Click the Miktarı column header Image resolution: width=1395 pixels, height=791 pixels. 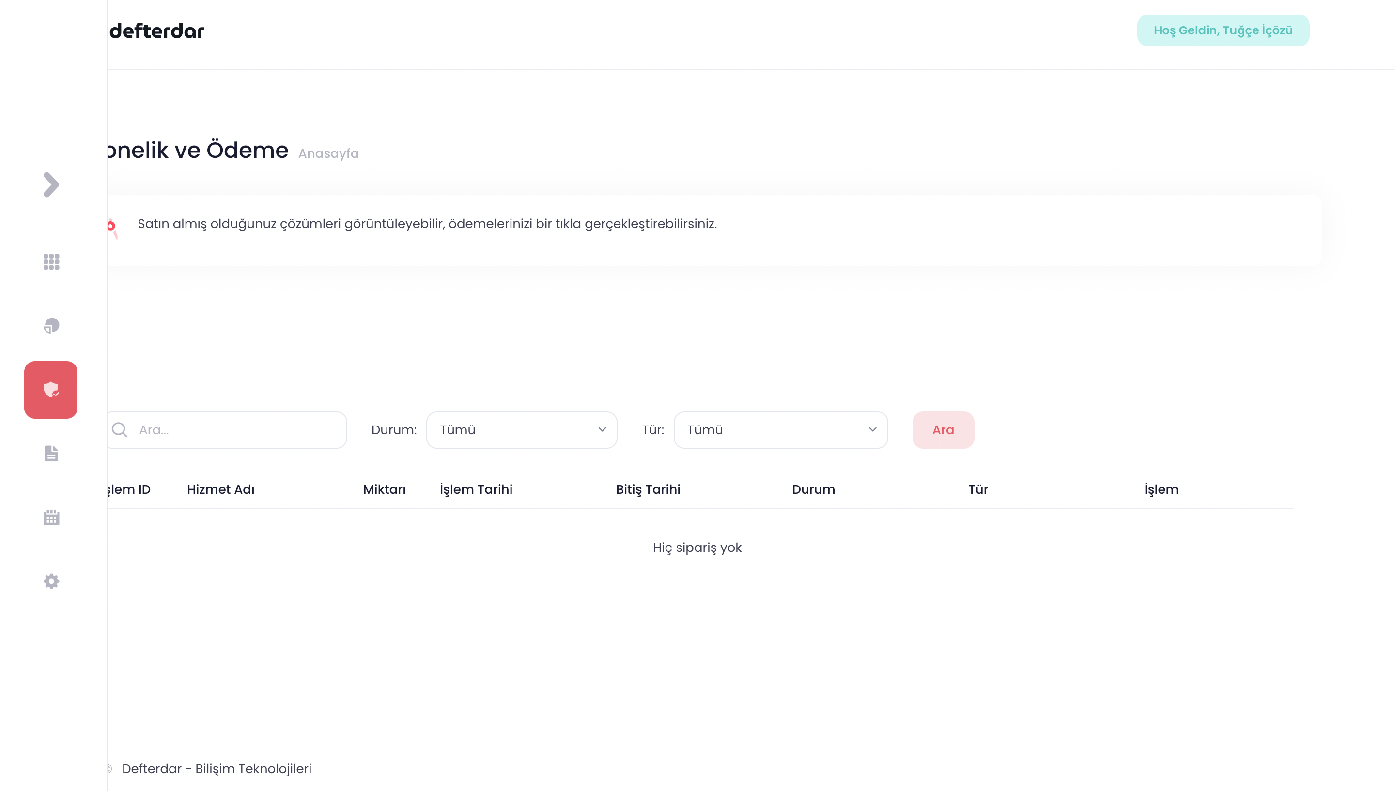(384, 489)
